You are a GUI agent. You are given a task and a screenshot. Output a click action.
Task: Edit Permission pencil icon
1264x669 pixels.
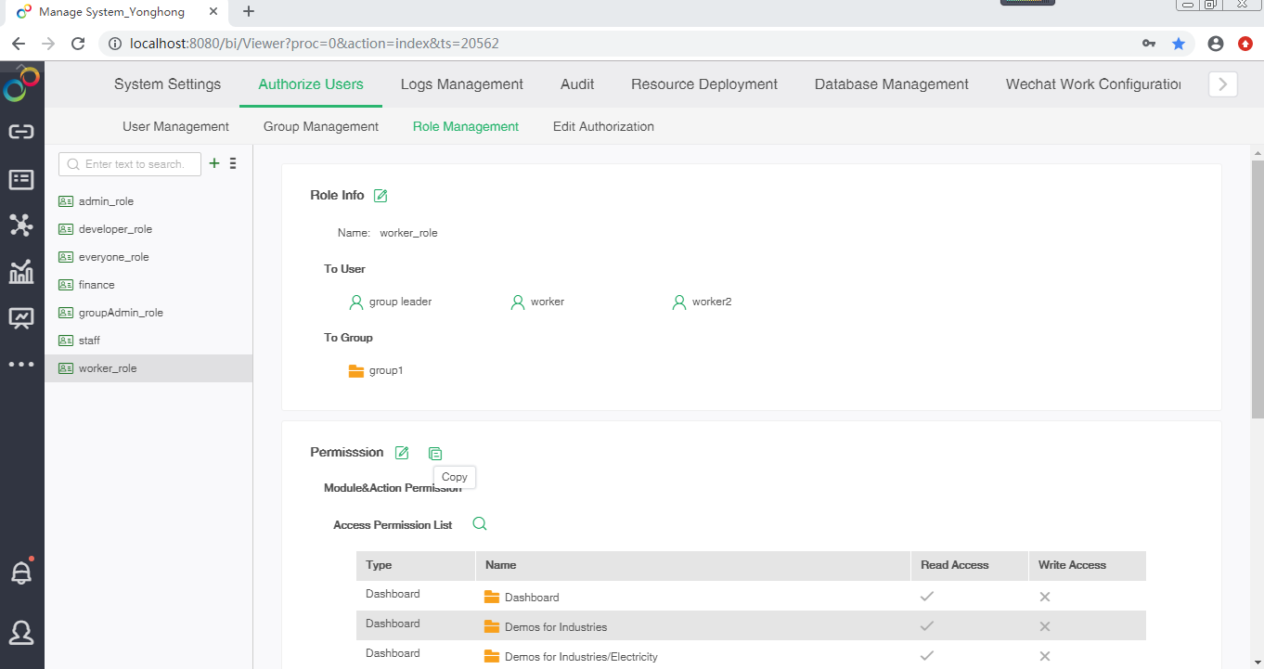point(402,453)
